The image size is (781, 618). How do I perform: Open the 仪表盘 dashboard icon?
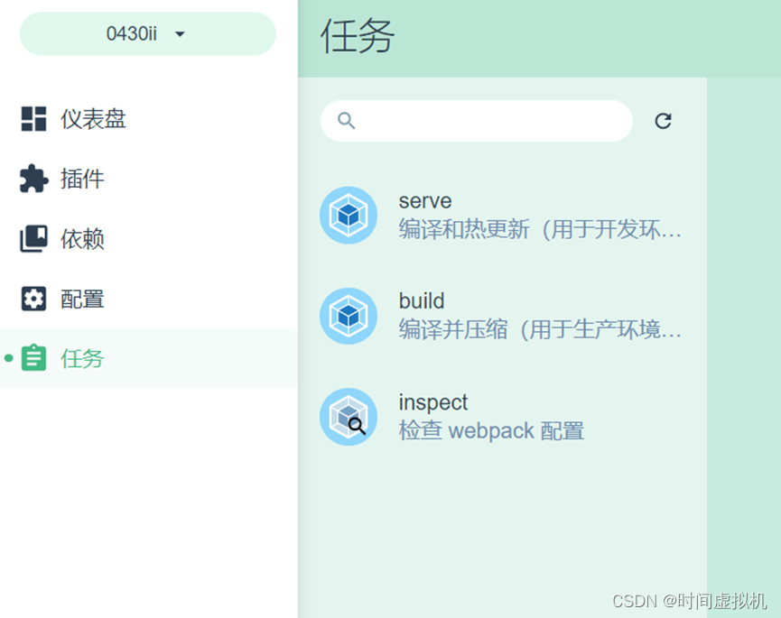[35, 118]
